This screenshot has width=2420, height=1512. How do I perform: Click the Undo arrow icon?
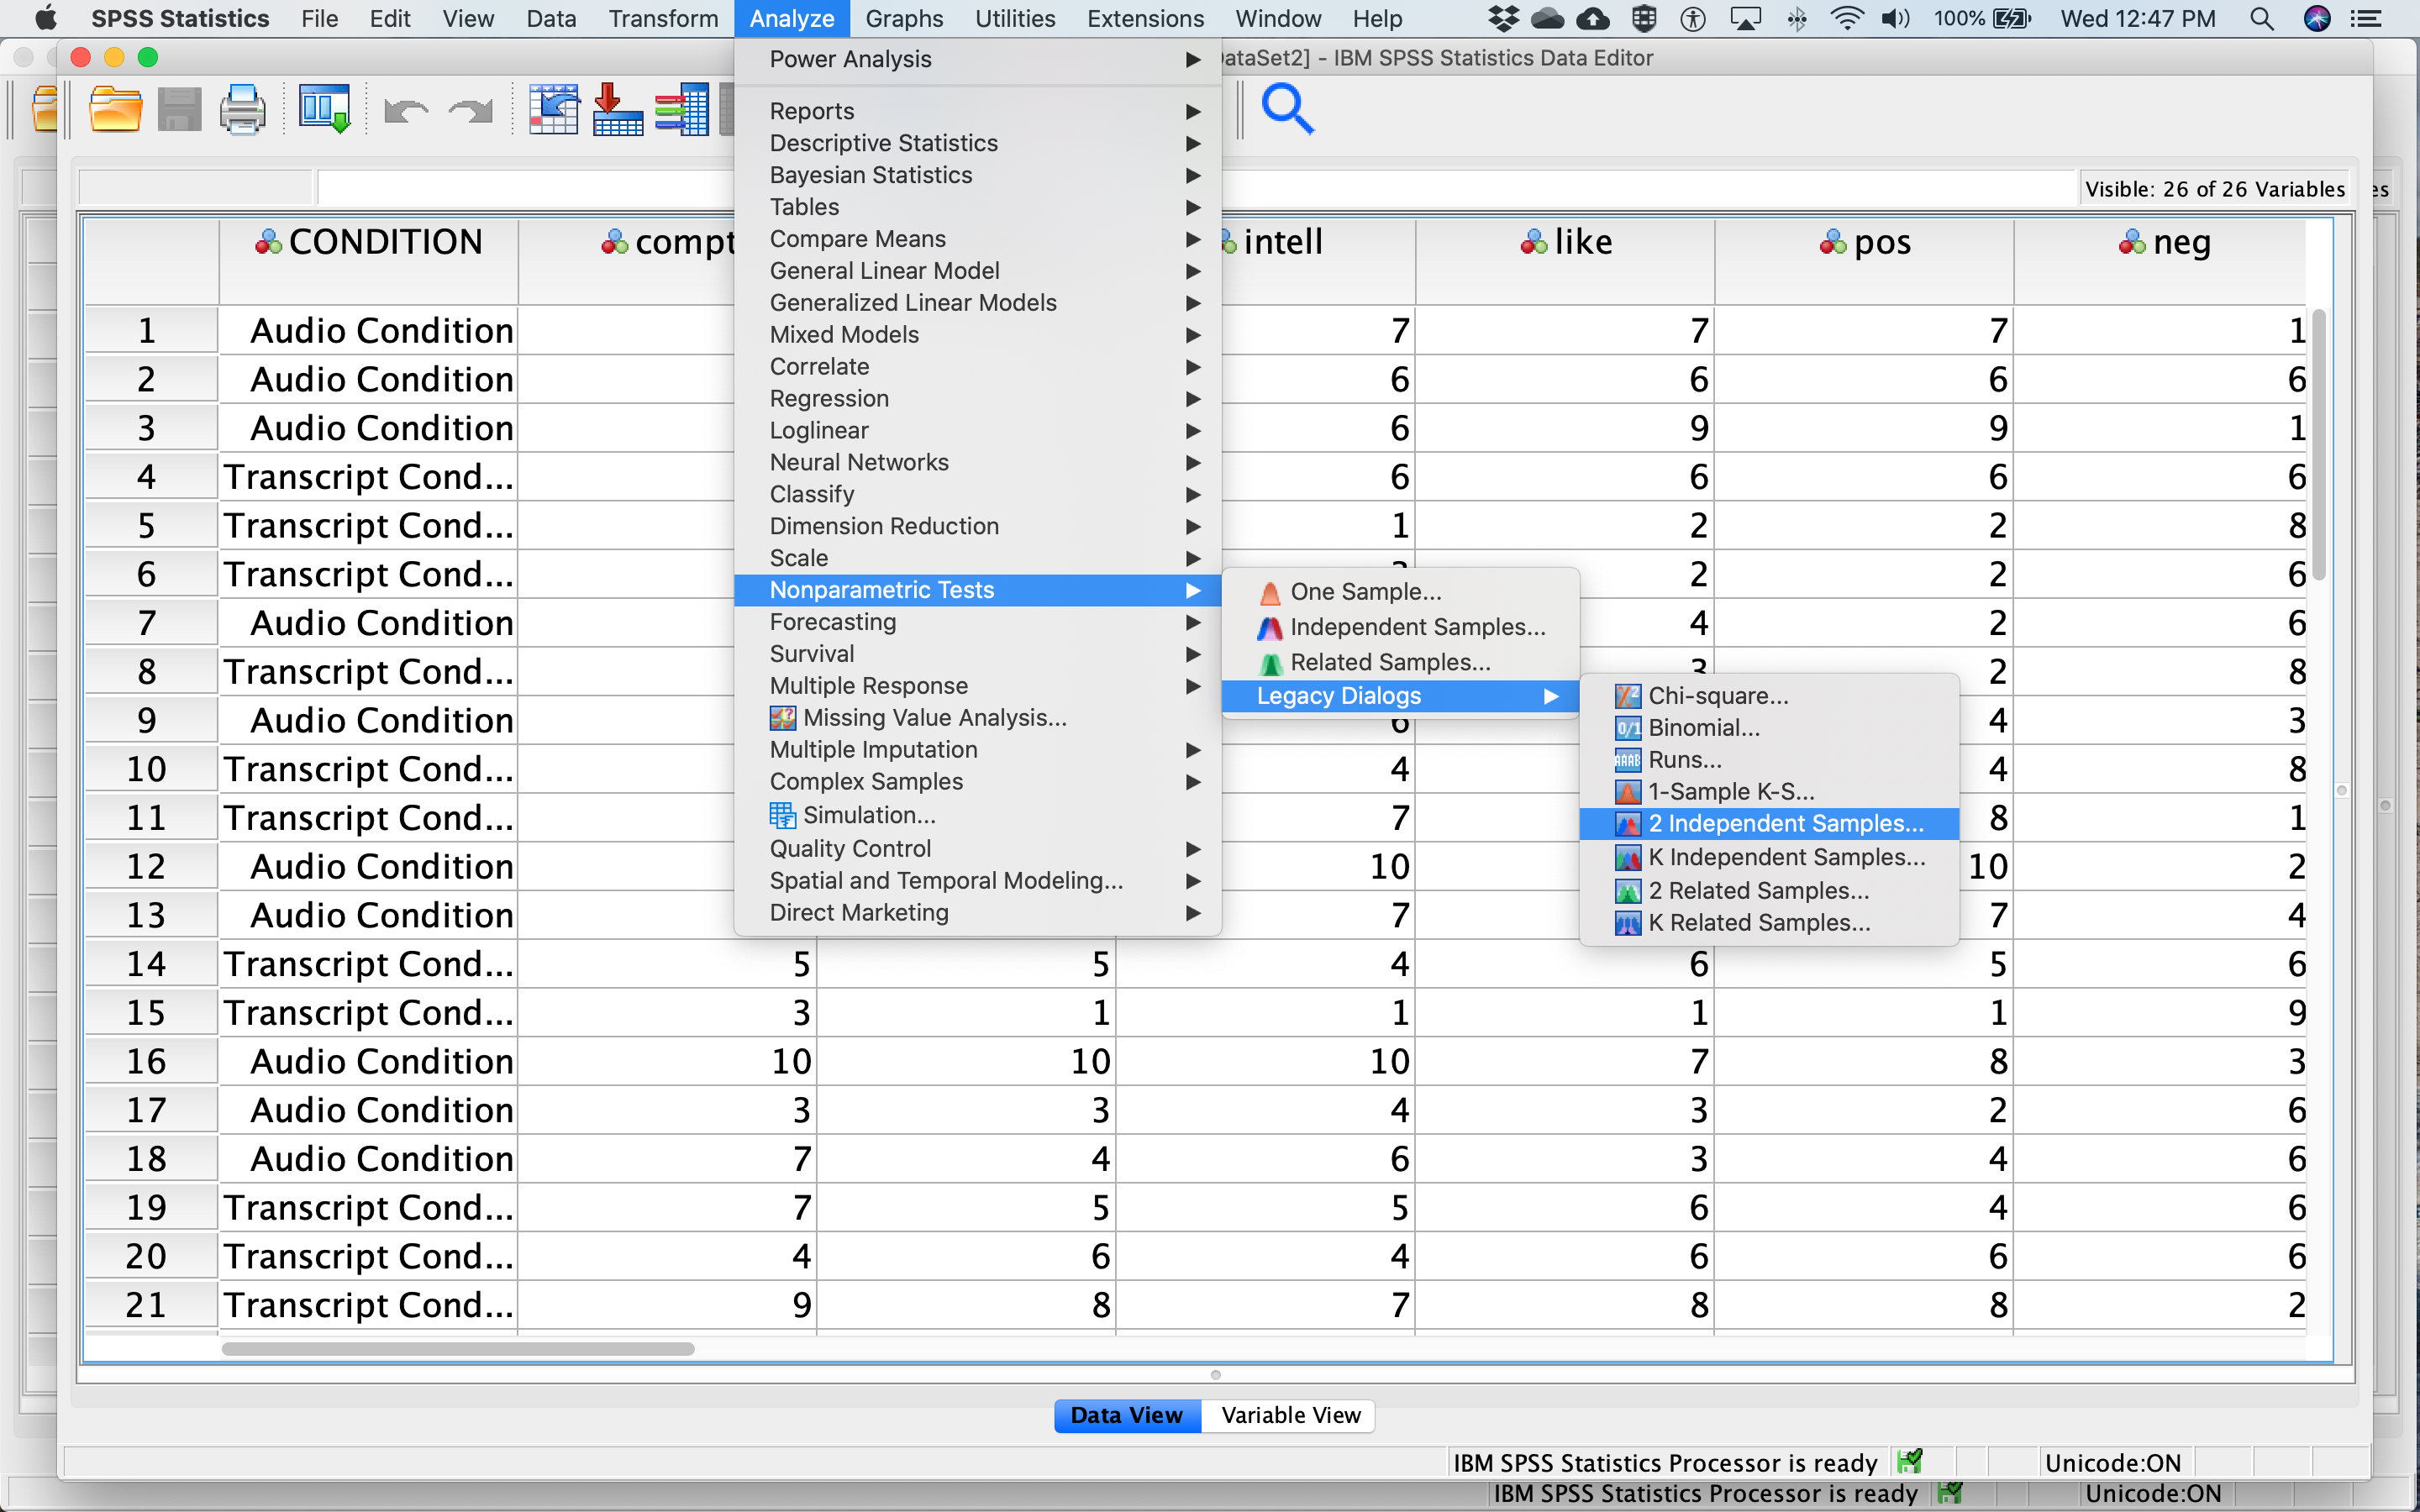point(405,110)
